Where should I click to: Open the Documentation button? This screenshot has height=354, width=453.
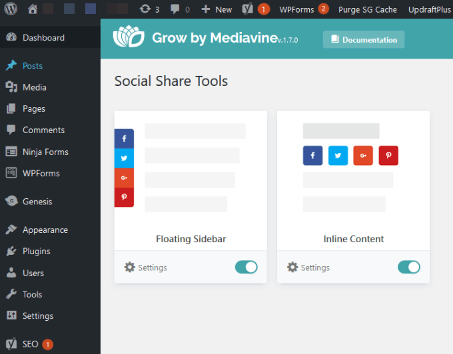tap(364, 39)
